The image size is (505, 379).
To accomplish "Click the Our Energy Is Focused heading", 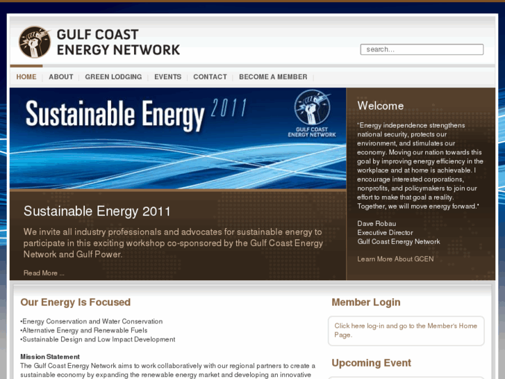I will pos(75,303).
